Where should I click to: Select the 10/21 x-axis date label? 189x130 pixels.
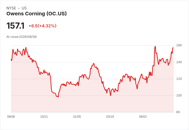[44, 116]
